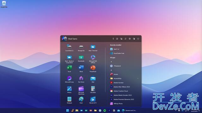Open Movies & TV app

click(93, 100)
